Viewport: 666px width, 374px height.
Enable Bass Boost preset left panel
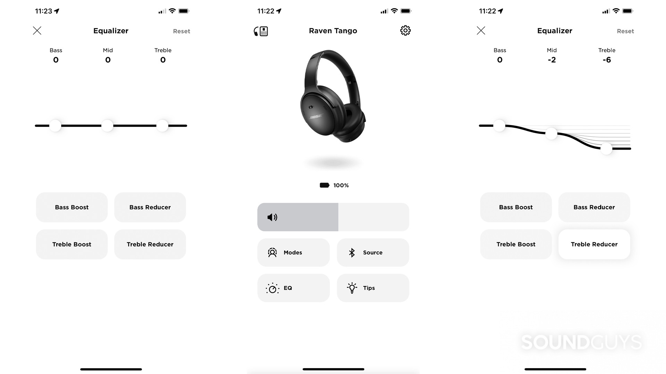click(71, 207)
